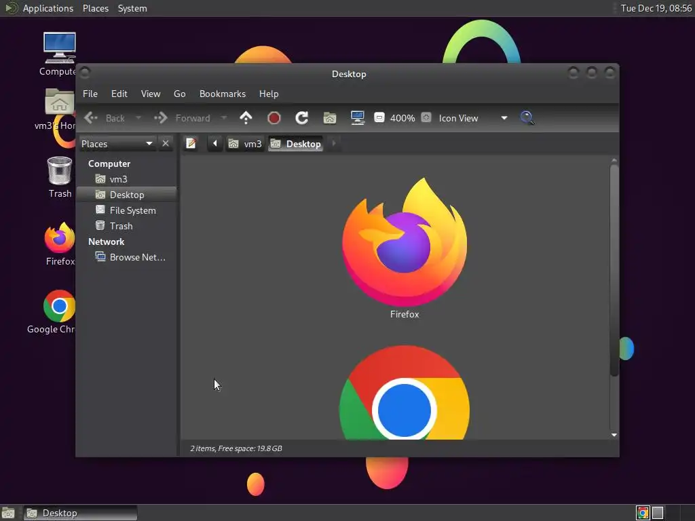Go forward using the Forward toolbar button
Screen dimensions: 695x521
pos(182,118)
